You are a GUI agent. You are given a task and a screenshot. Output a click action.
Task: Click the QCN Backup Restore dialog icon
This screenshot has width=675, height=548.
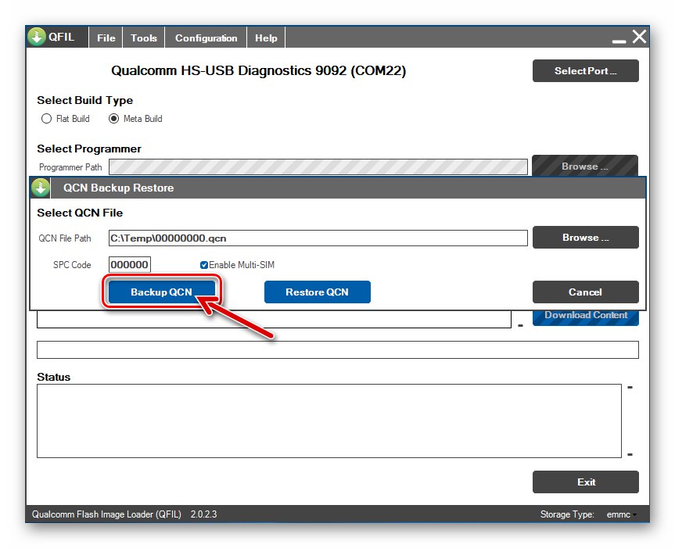tap(41, 188)
